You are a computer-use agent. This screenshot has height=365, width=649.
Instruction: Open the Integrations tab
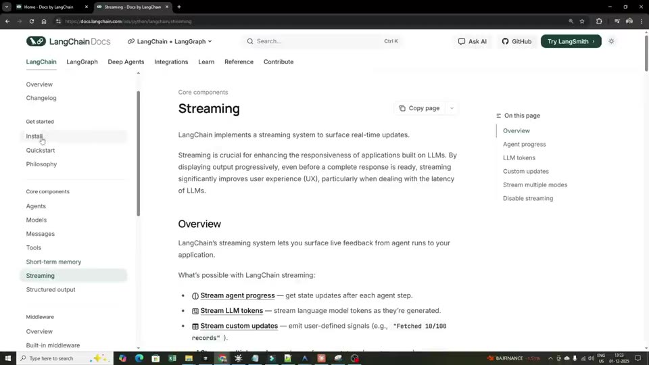(171, 62)
